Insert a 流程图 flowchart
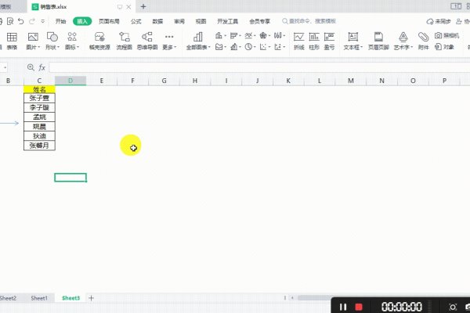This screenshot has width=470, height=313. [124, 41]
